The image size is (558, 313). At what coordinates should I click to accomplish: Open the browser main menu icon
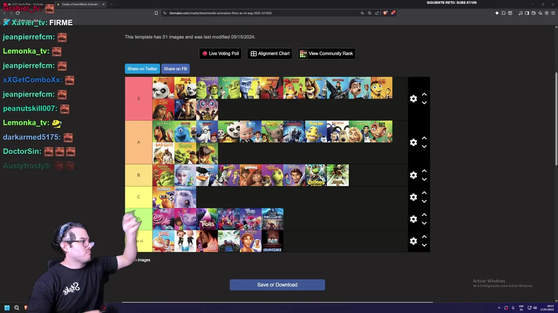click(x=553, y=13)
